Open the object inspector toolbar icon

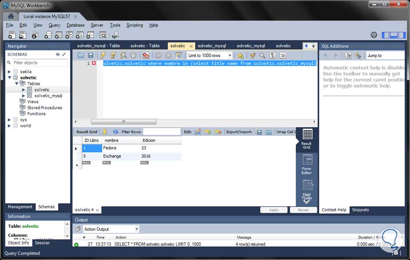pos(35,35)
